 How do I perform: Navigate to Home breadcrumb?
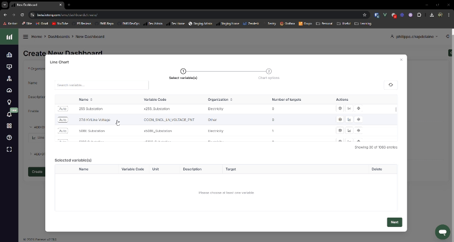point(37,37)
